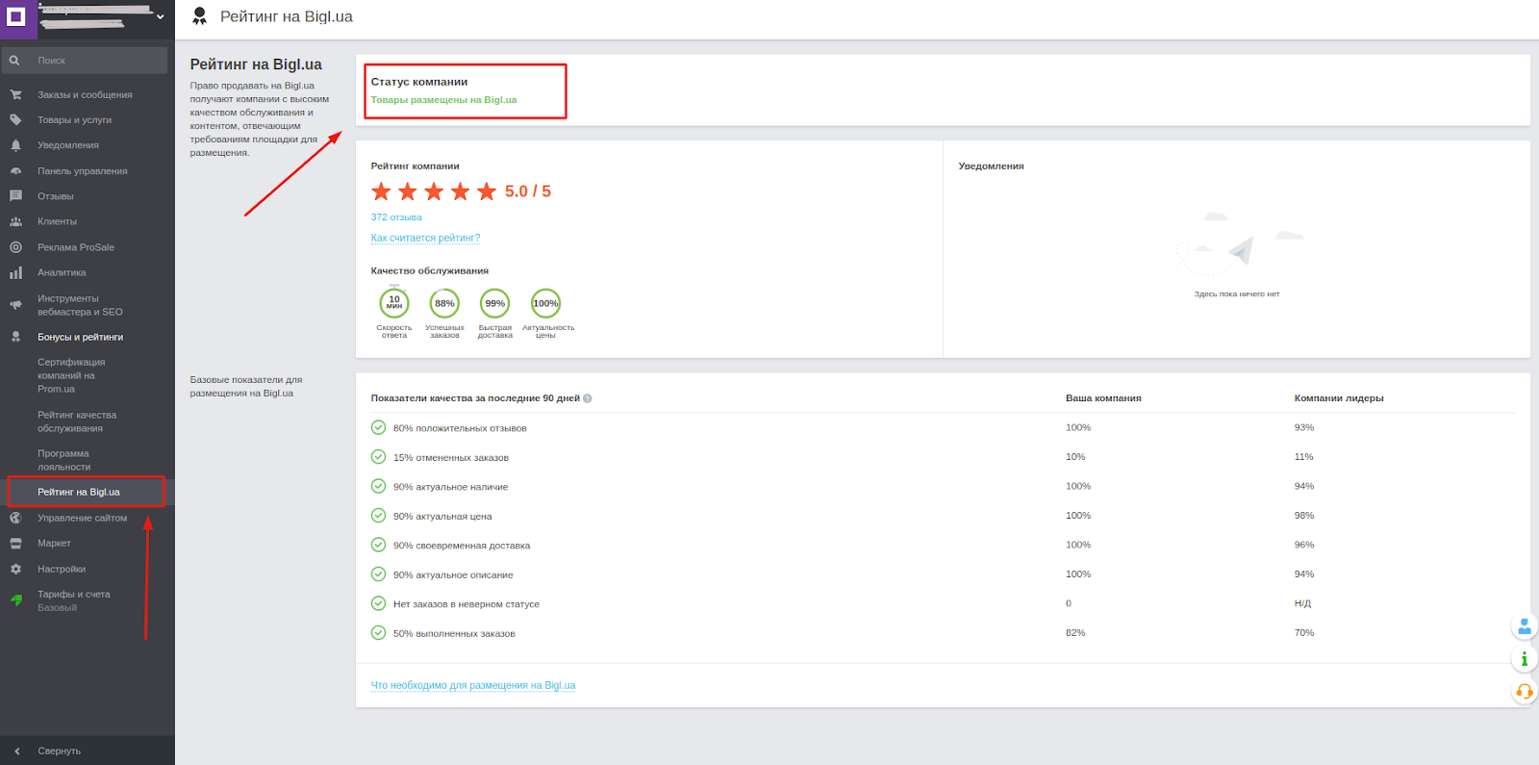Click the megaphone icon for Инструменты вебмастера
Screen dimensions: 1539x765
pyautogui.click(x=15, y=305)
